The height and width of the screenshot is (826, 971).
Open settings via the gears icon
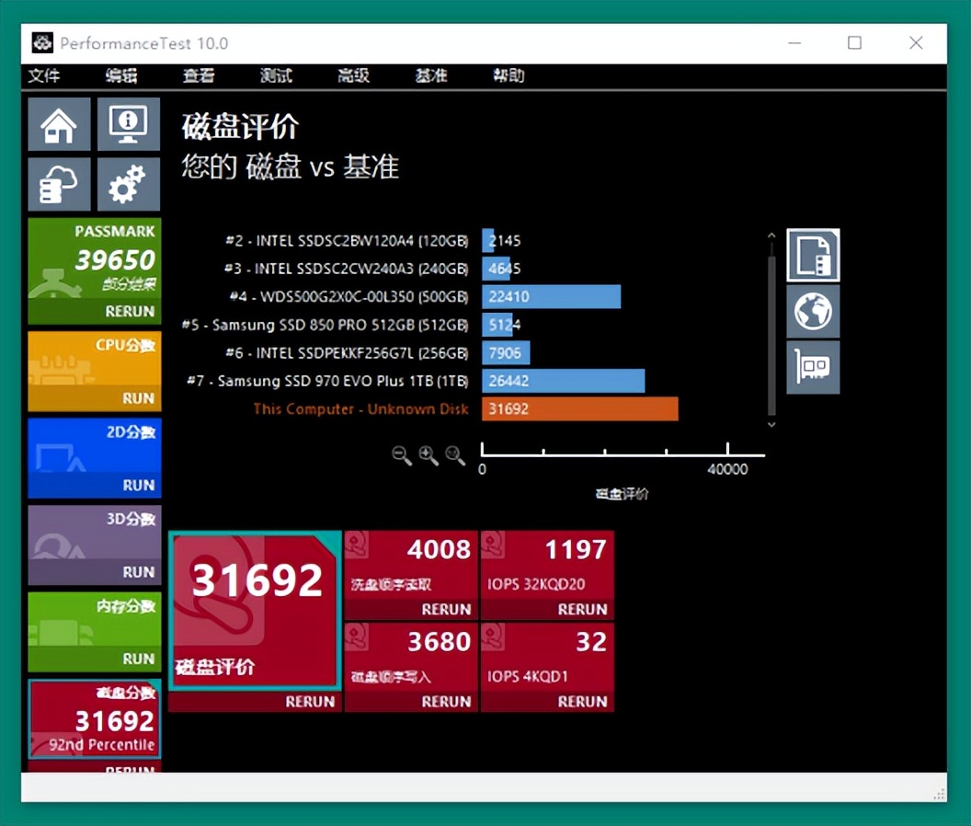coord(128,183)
